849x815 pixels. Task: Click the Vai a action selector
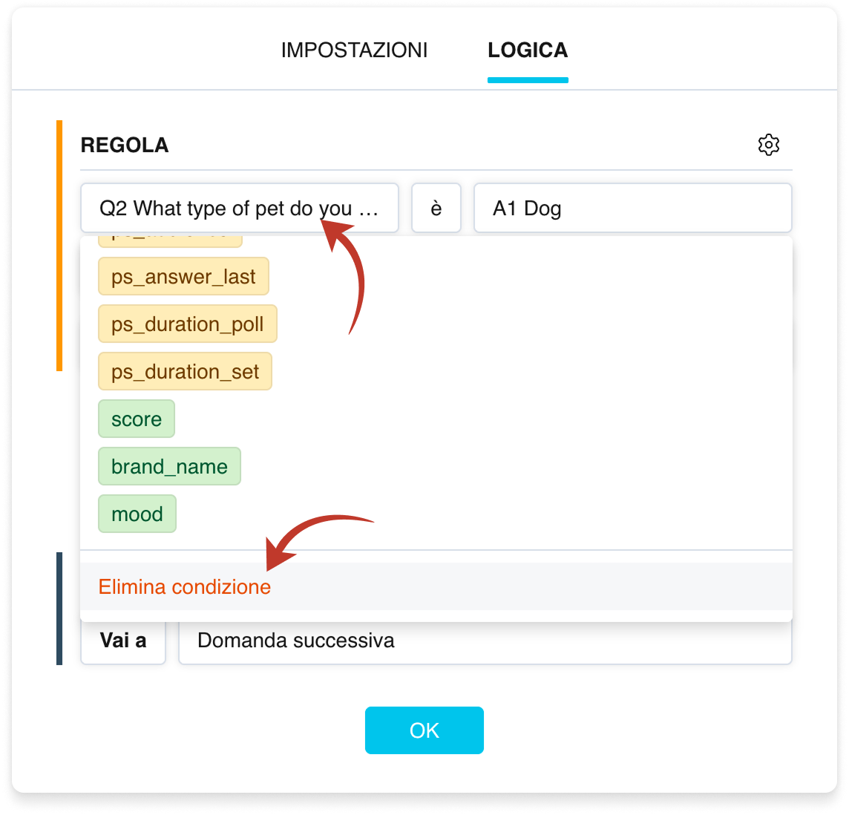pyautogui.click(x=123, y=641)
